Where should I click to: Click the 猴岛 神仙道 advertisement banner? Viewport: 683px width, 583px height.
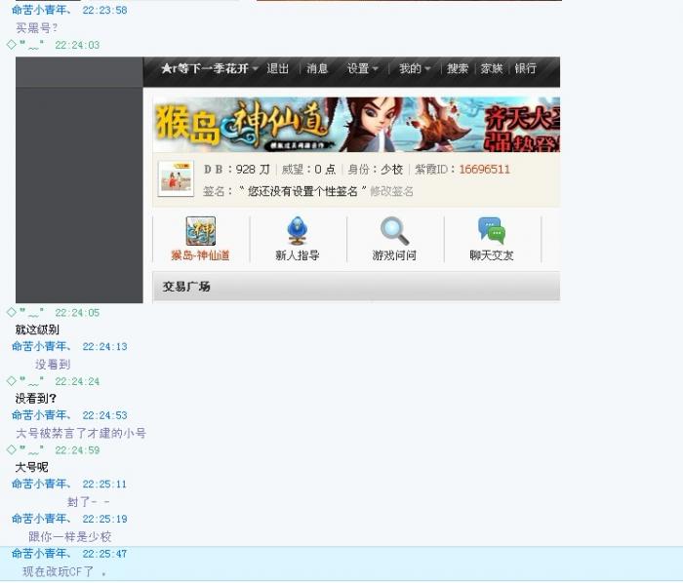356,125
